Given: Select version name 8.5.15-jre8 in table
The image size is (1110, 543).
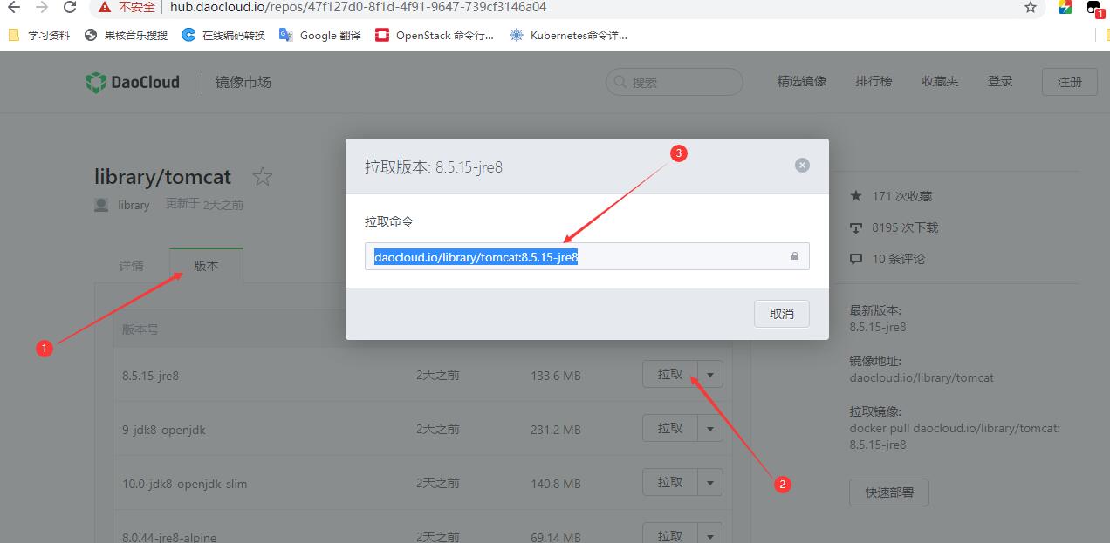Looking at the screenshot, I should pyautogui.click(x=150, y=376).
